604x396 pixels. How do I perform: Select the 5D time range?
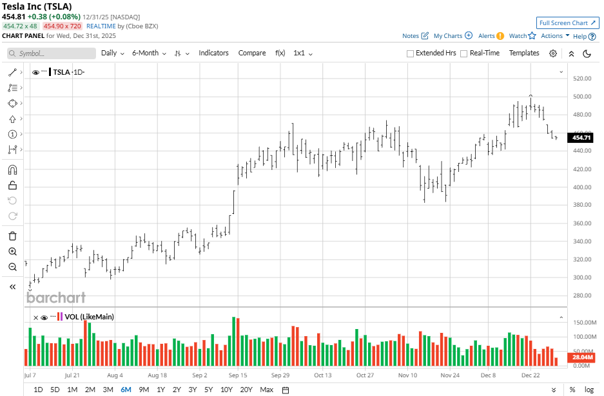[x=55, y=390]
